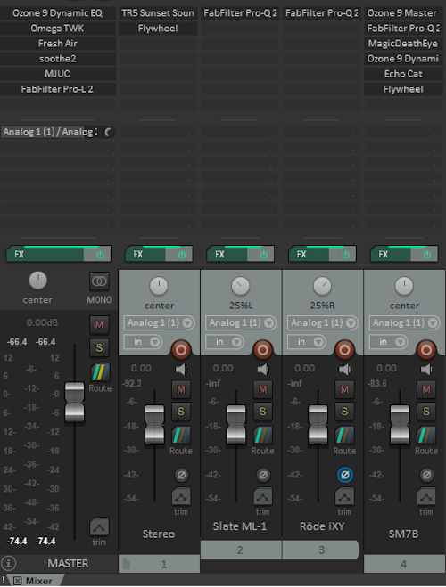The width and height of the screenshot is (446, 587).
Task: Solo the Röde iXY track
Action: 344,412
